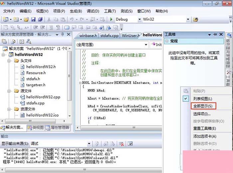Open the Debug configuration dropdown
This screenshot has width=233, height=173.
click(139, 19)
